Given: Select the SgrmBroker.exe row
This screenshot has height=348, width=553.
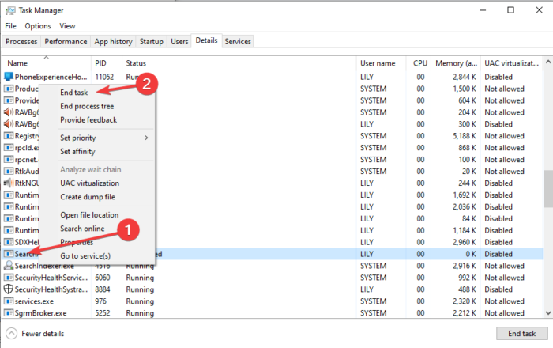Looking at the screenshot, I should point(273,312).
